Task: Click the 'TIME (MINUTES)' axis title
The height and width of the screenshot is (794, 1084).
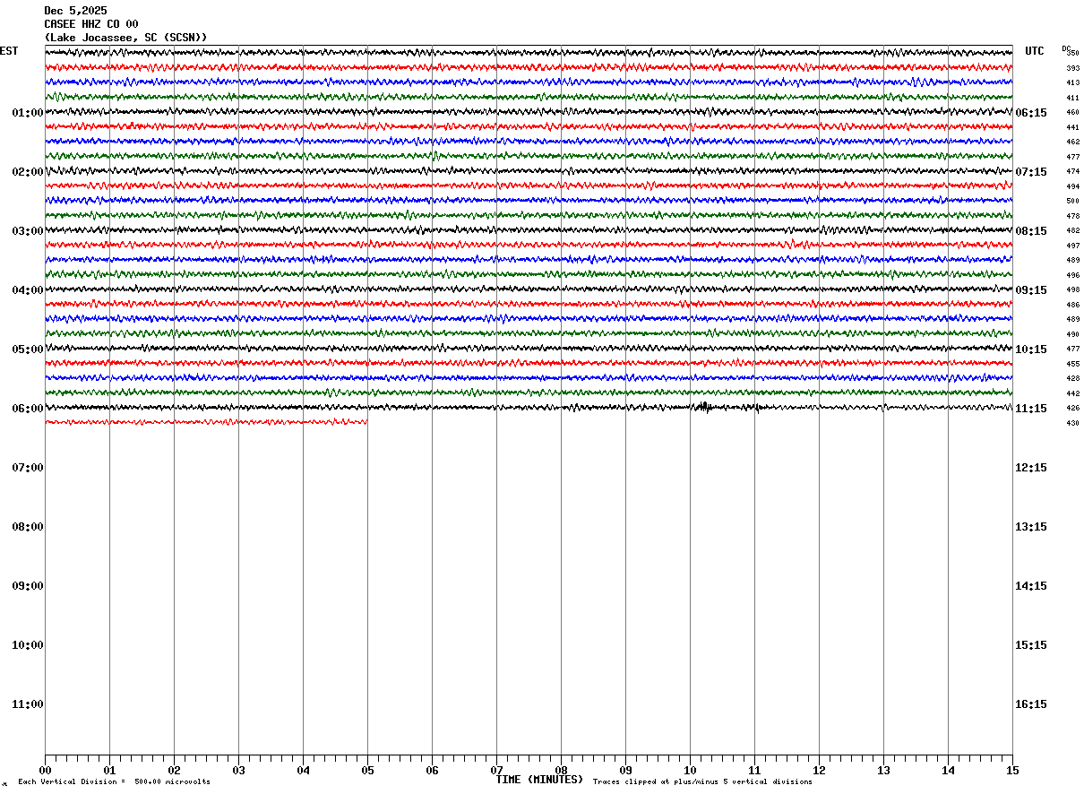Action: pos(539,780)
